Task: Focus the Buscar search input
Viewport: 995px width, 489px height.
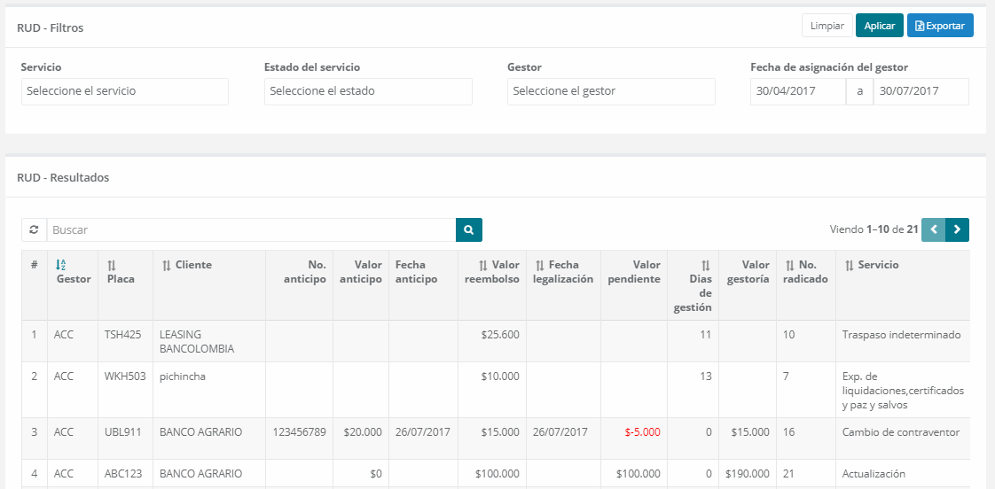Action: 251,230
